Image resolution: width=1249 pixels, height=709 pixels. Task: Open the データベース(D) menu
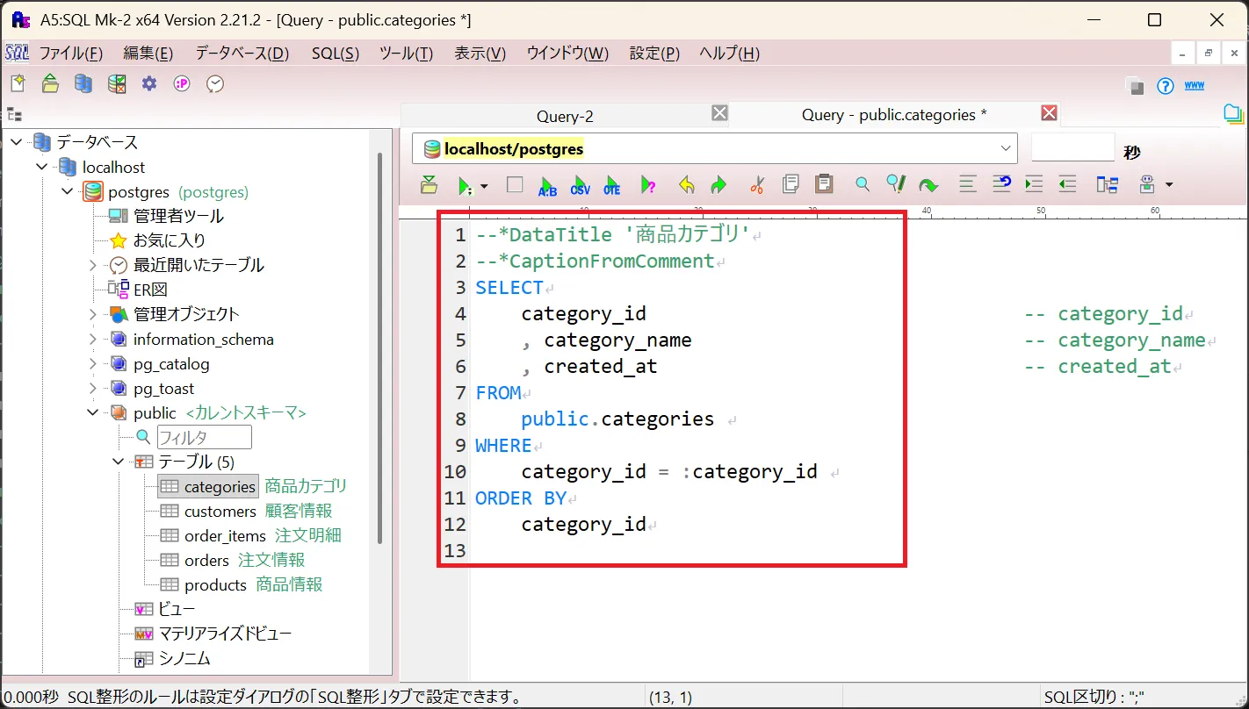pyautogui.click(x=242, y=54)
